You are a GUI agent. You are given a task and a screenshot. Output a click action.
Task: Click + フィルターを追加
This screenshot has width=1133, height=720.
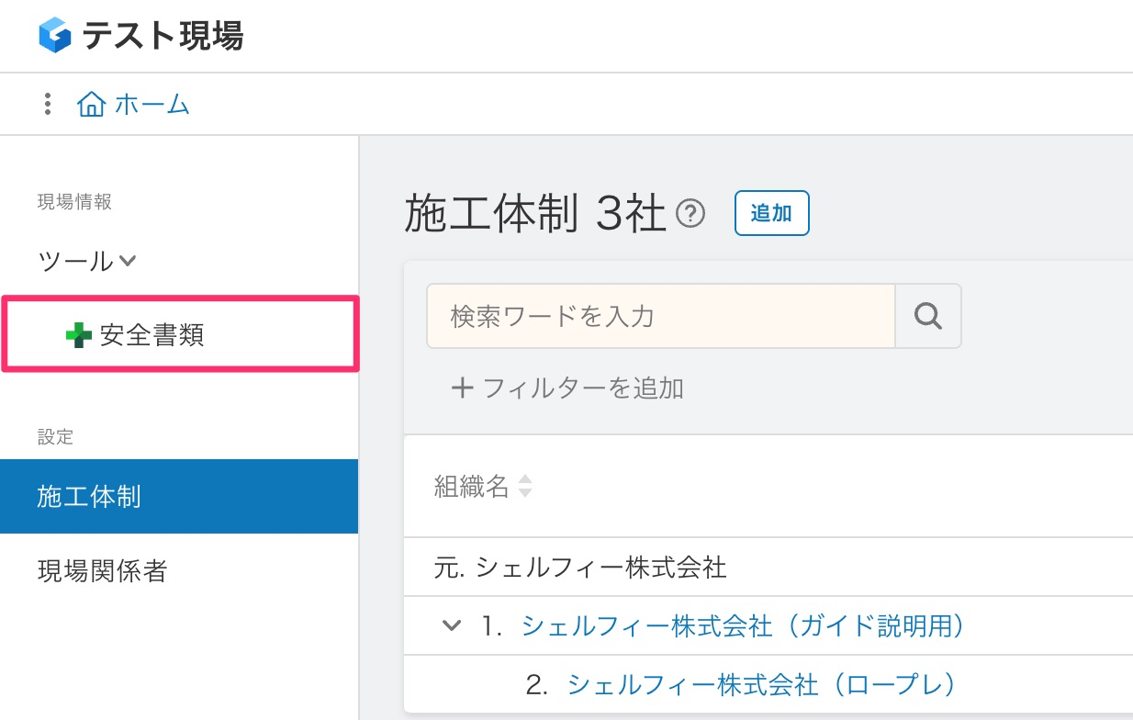[567, 388]
